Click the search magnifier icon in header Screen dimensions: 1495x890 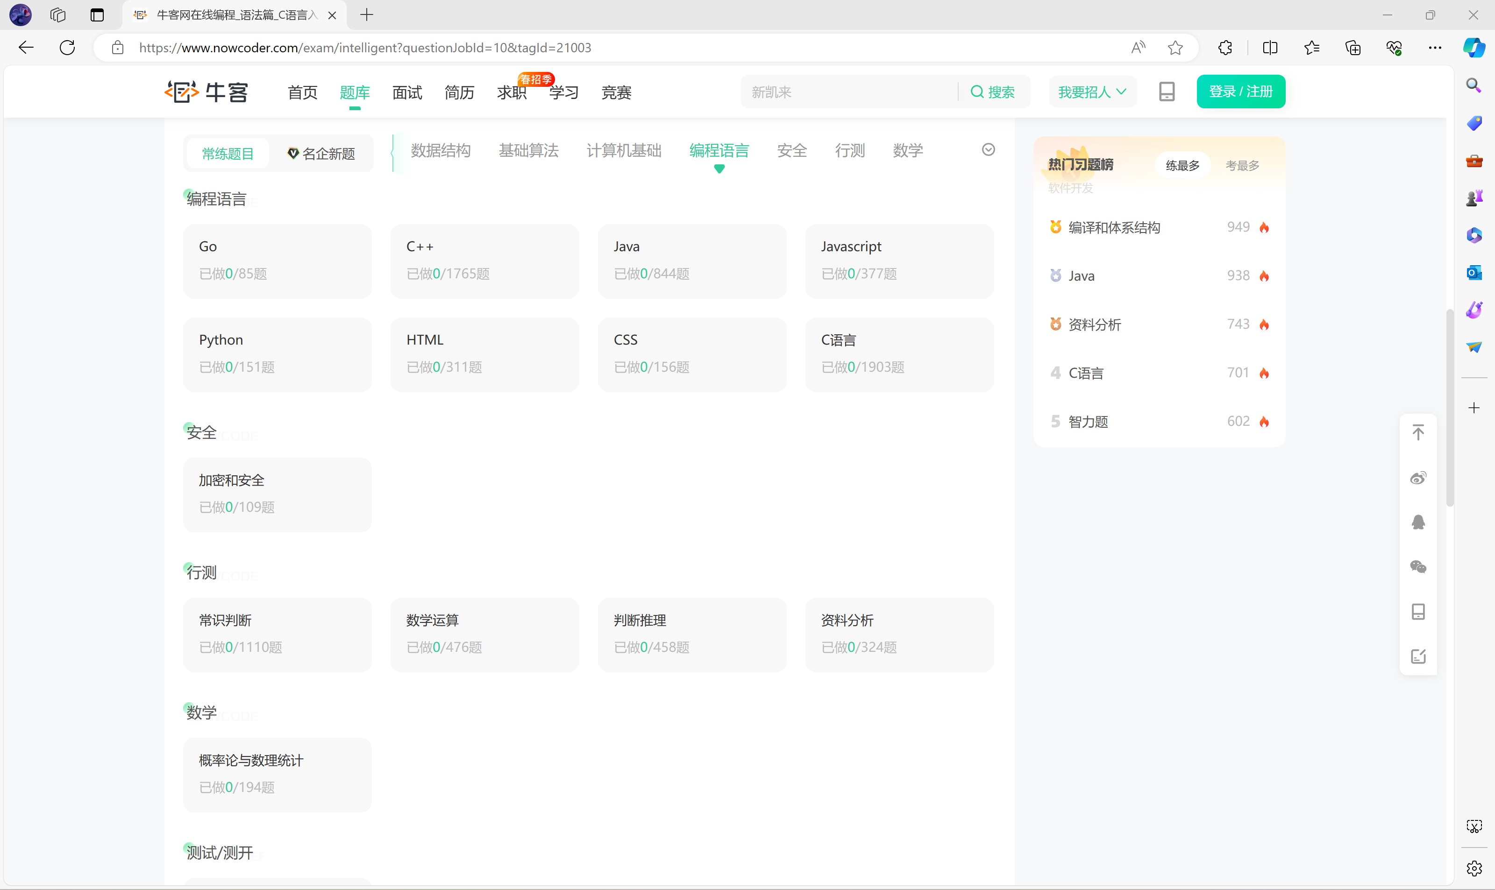(x=977, y=92)
